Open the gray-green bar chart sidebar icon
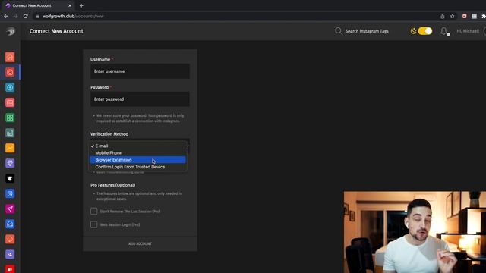The image size is (486, 273). point(10,133)
